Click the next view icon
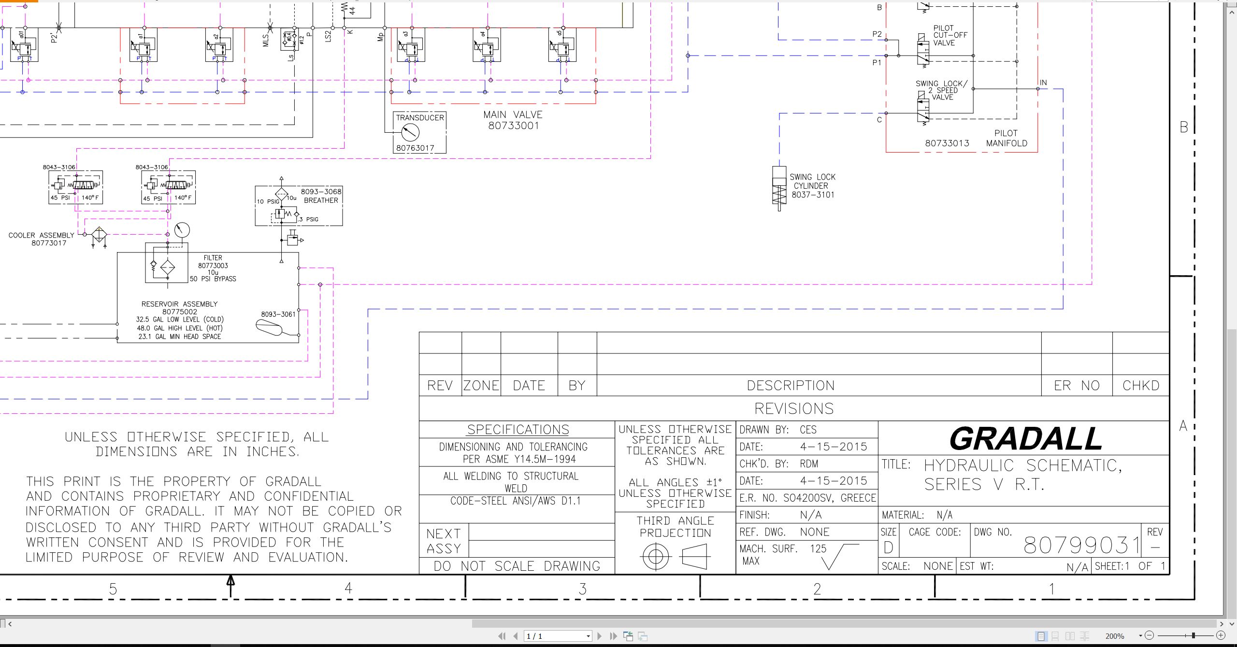This screenshot has width=1237, height=647. click(643, 636)
